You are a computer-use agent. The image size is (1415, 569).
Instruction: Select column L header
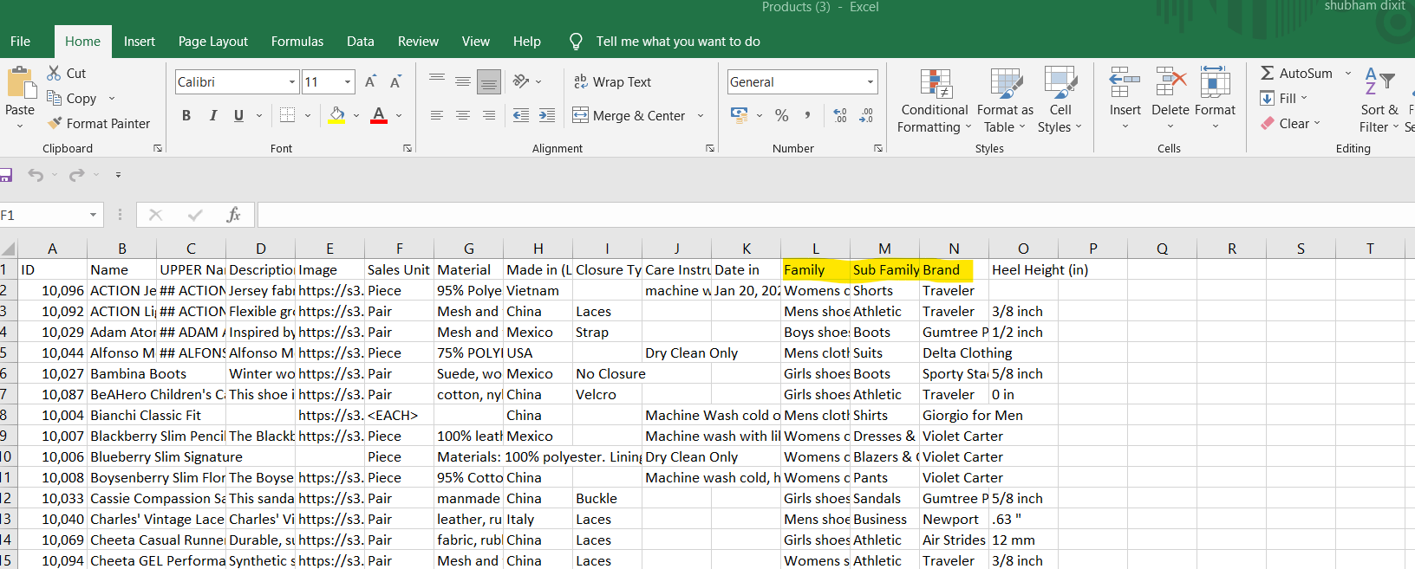(816, 249)
